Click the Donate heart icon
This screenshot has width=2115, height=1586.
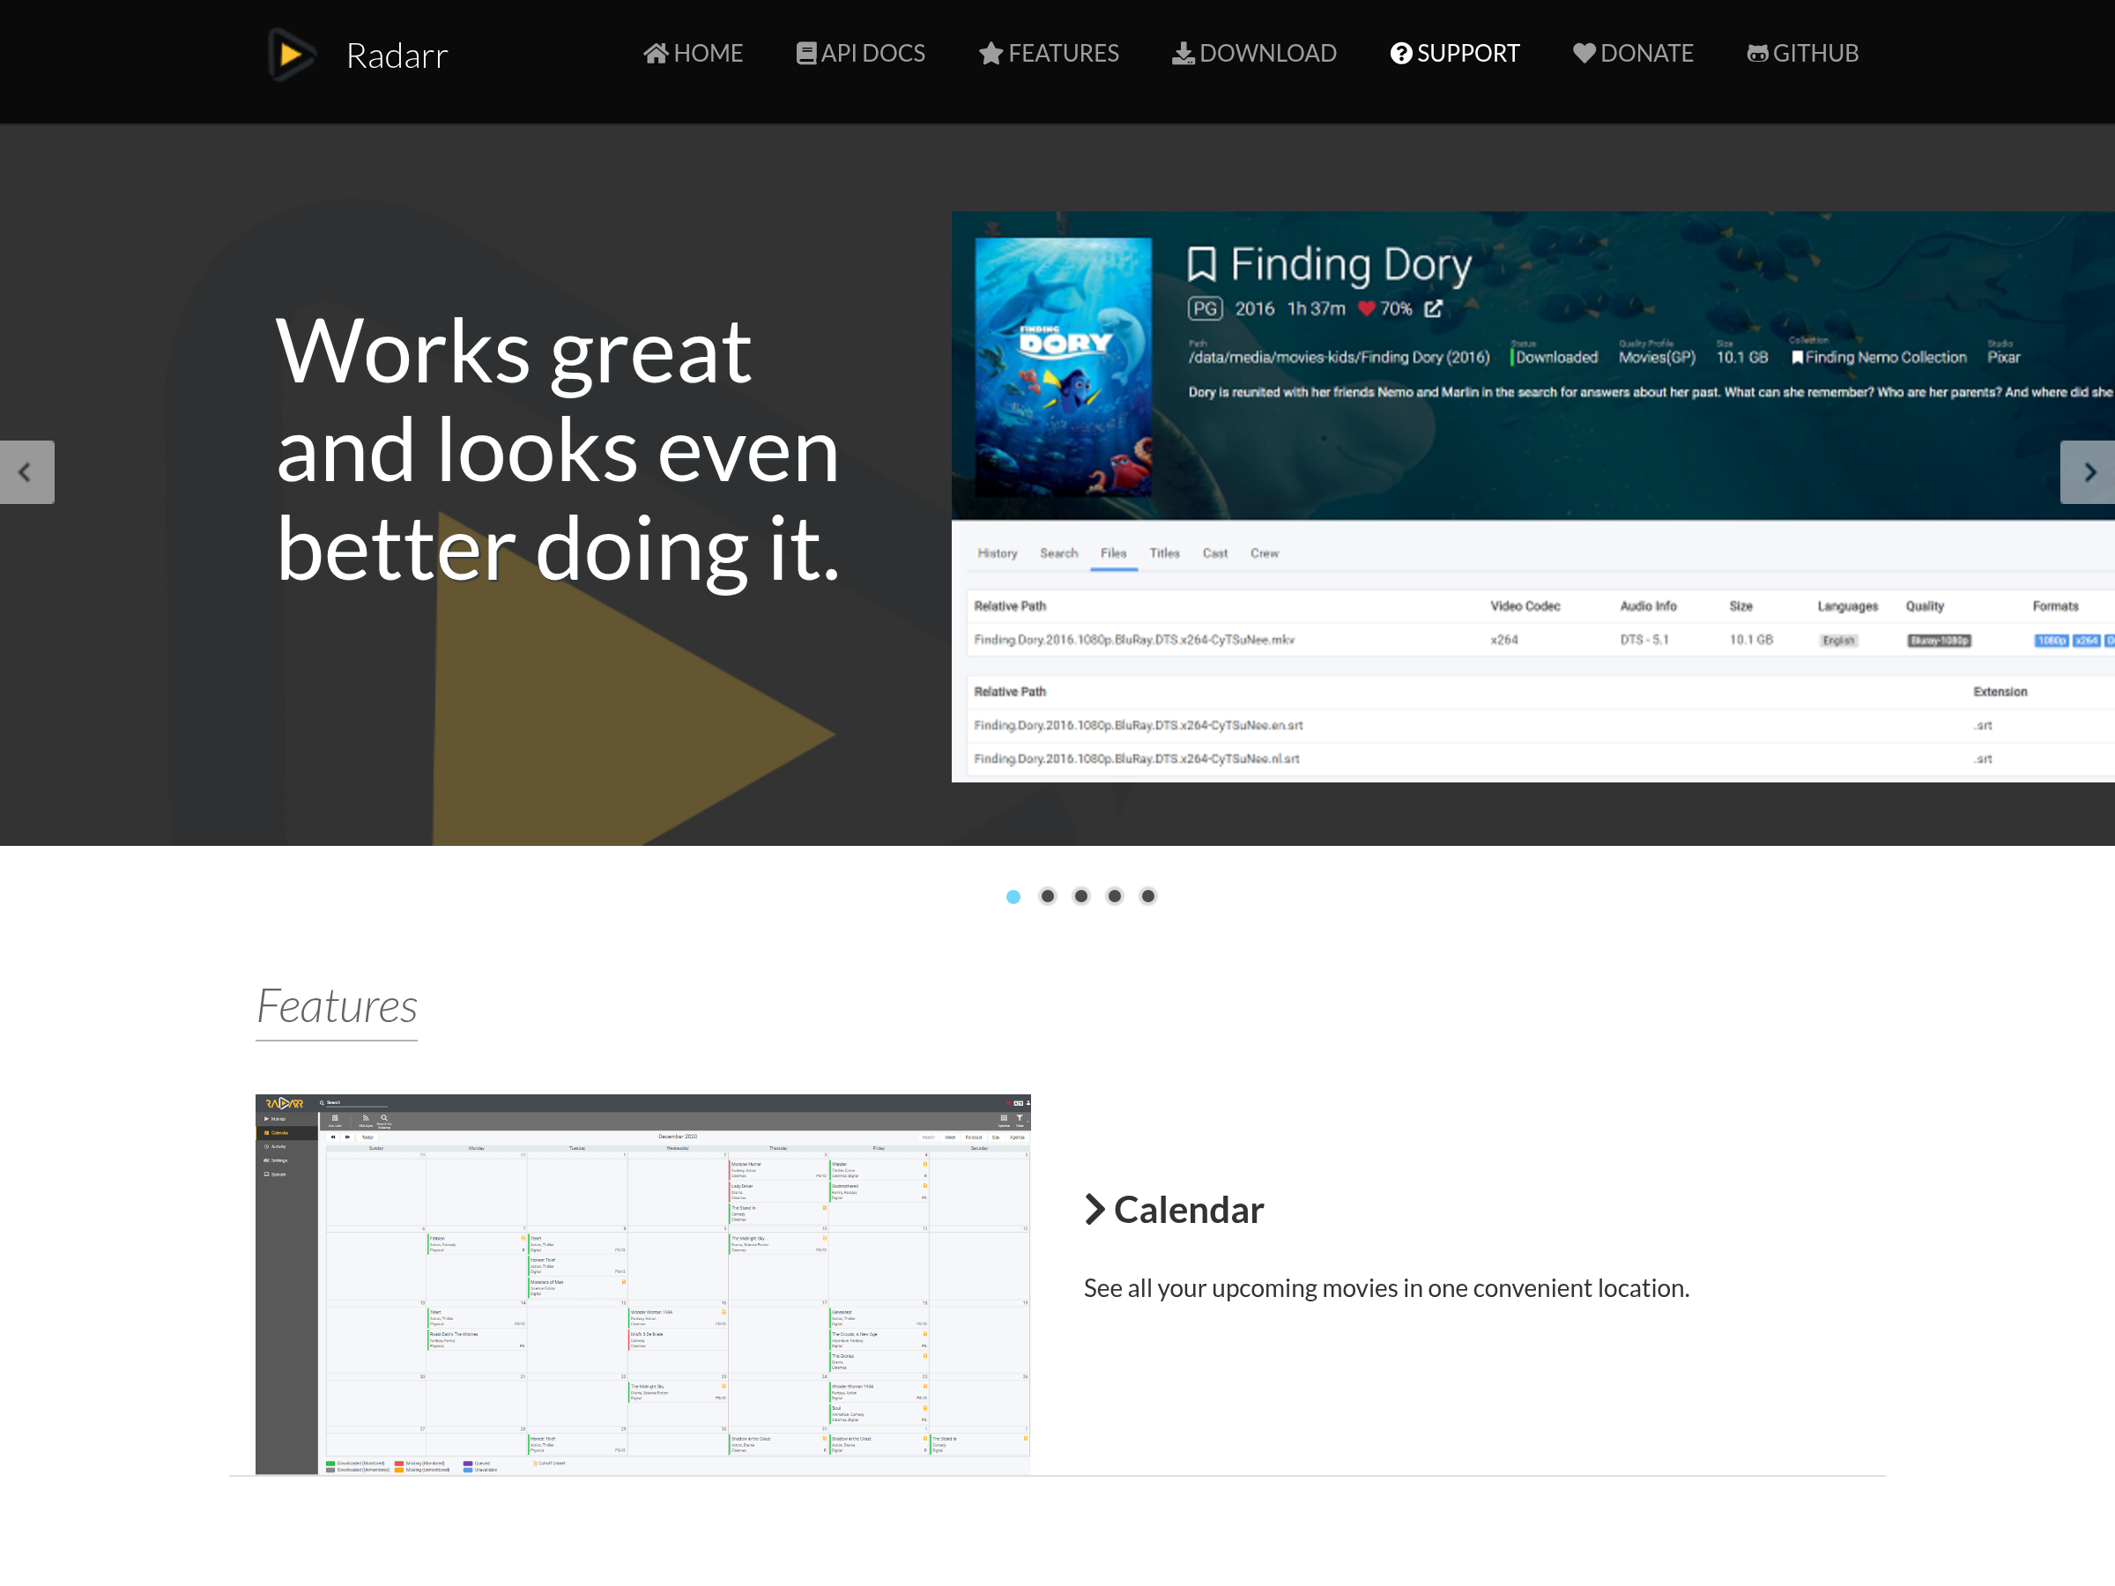(1584, 54)
